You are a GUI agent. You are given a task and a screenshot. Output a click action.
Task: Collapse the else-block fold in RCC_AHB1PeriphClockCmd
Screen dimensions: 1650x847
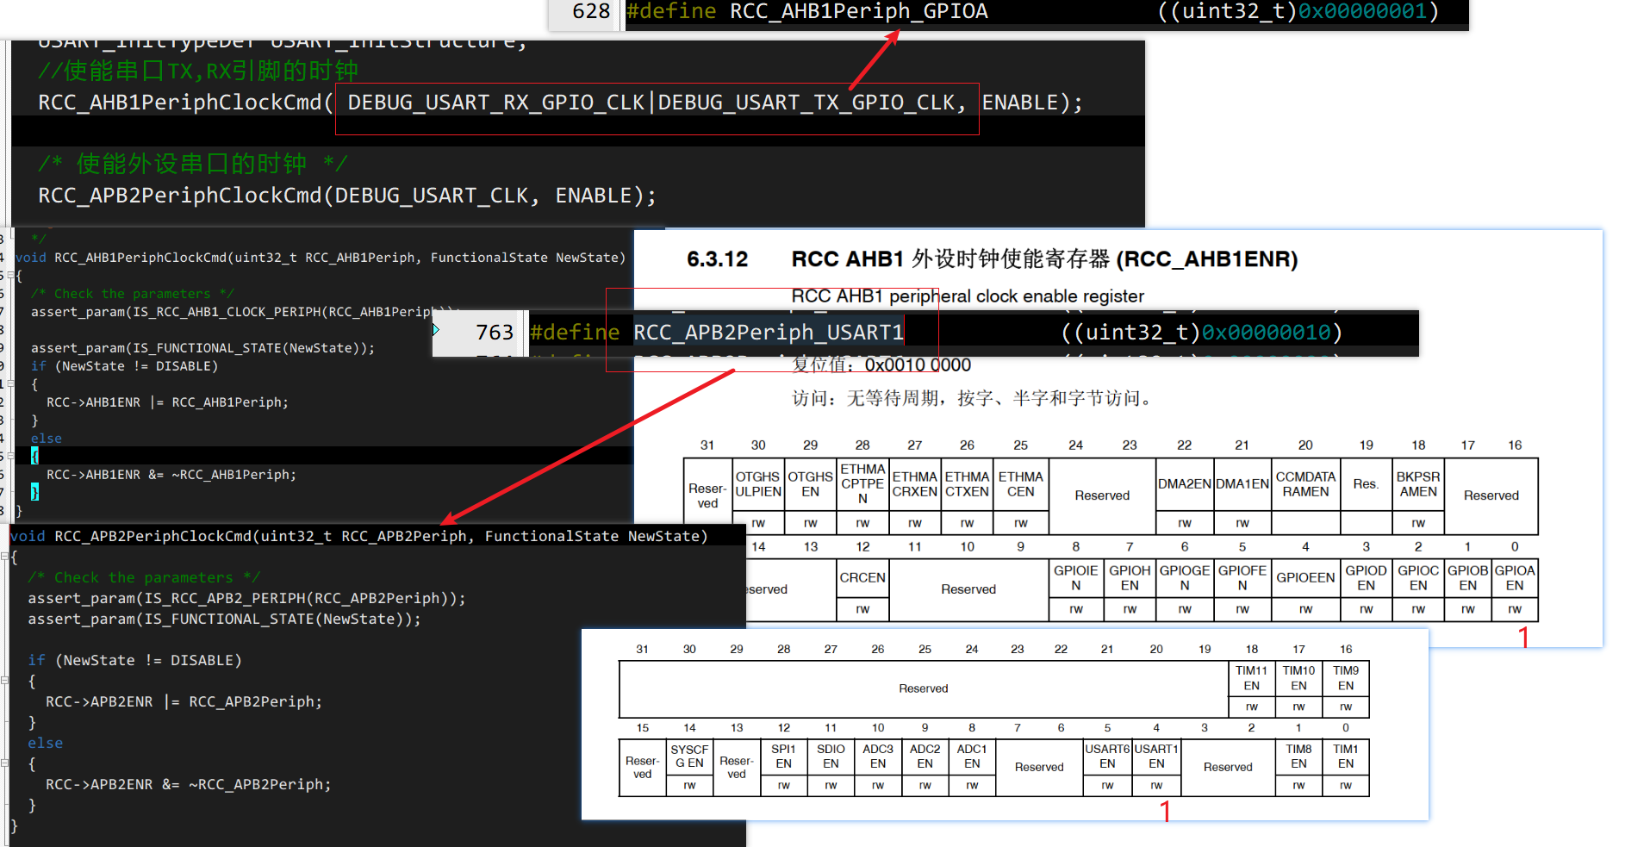(x=9, y=457)
